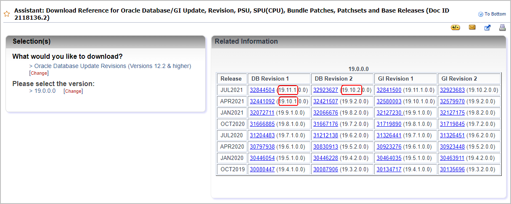This screenshot has height=204, width=511.
Task: Click the To Bottom arrow icon
Action: coord(481,14)
